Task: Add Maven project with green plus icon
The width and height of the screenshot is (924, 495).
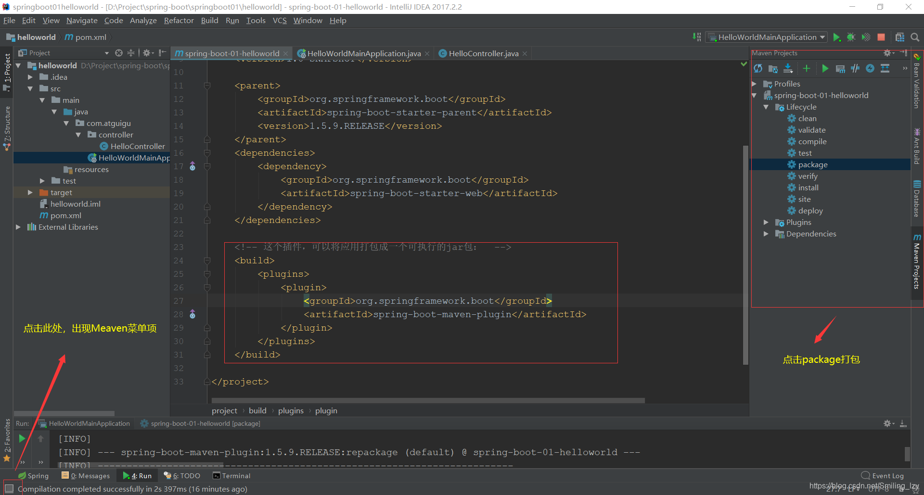Action: 807,69
